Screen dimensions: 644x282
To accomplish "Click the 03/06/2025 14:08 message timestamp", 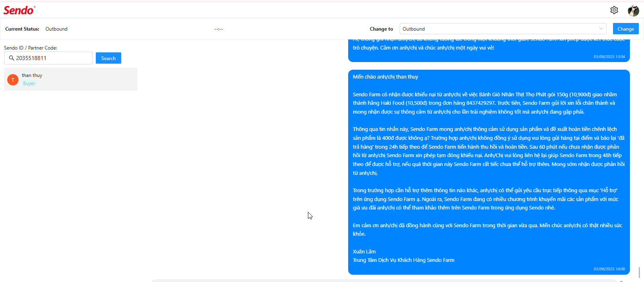I will (x=609, y=269).
